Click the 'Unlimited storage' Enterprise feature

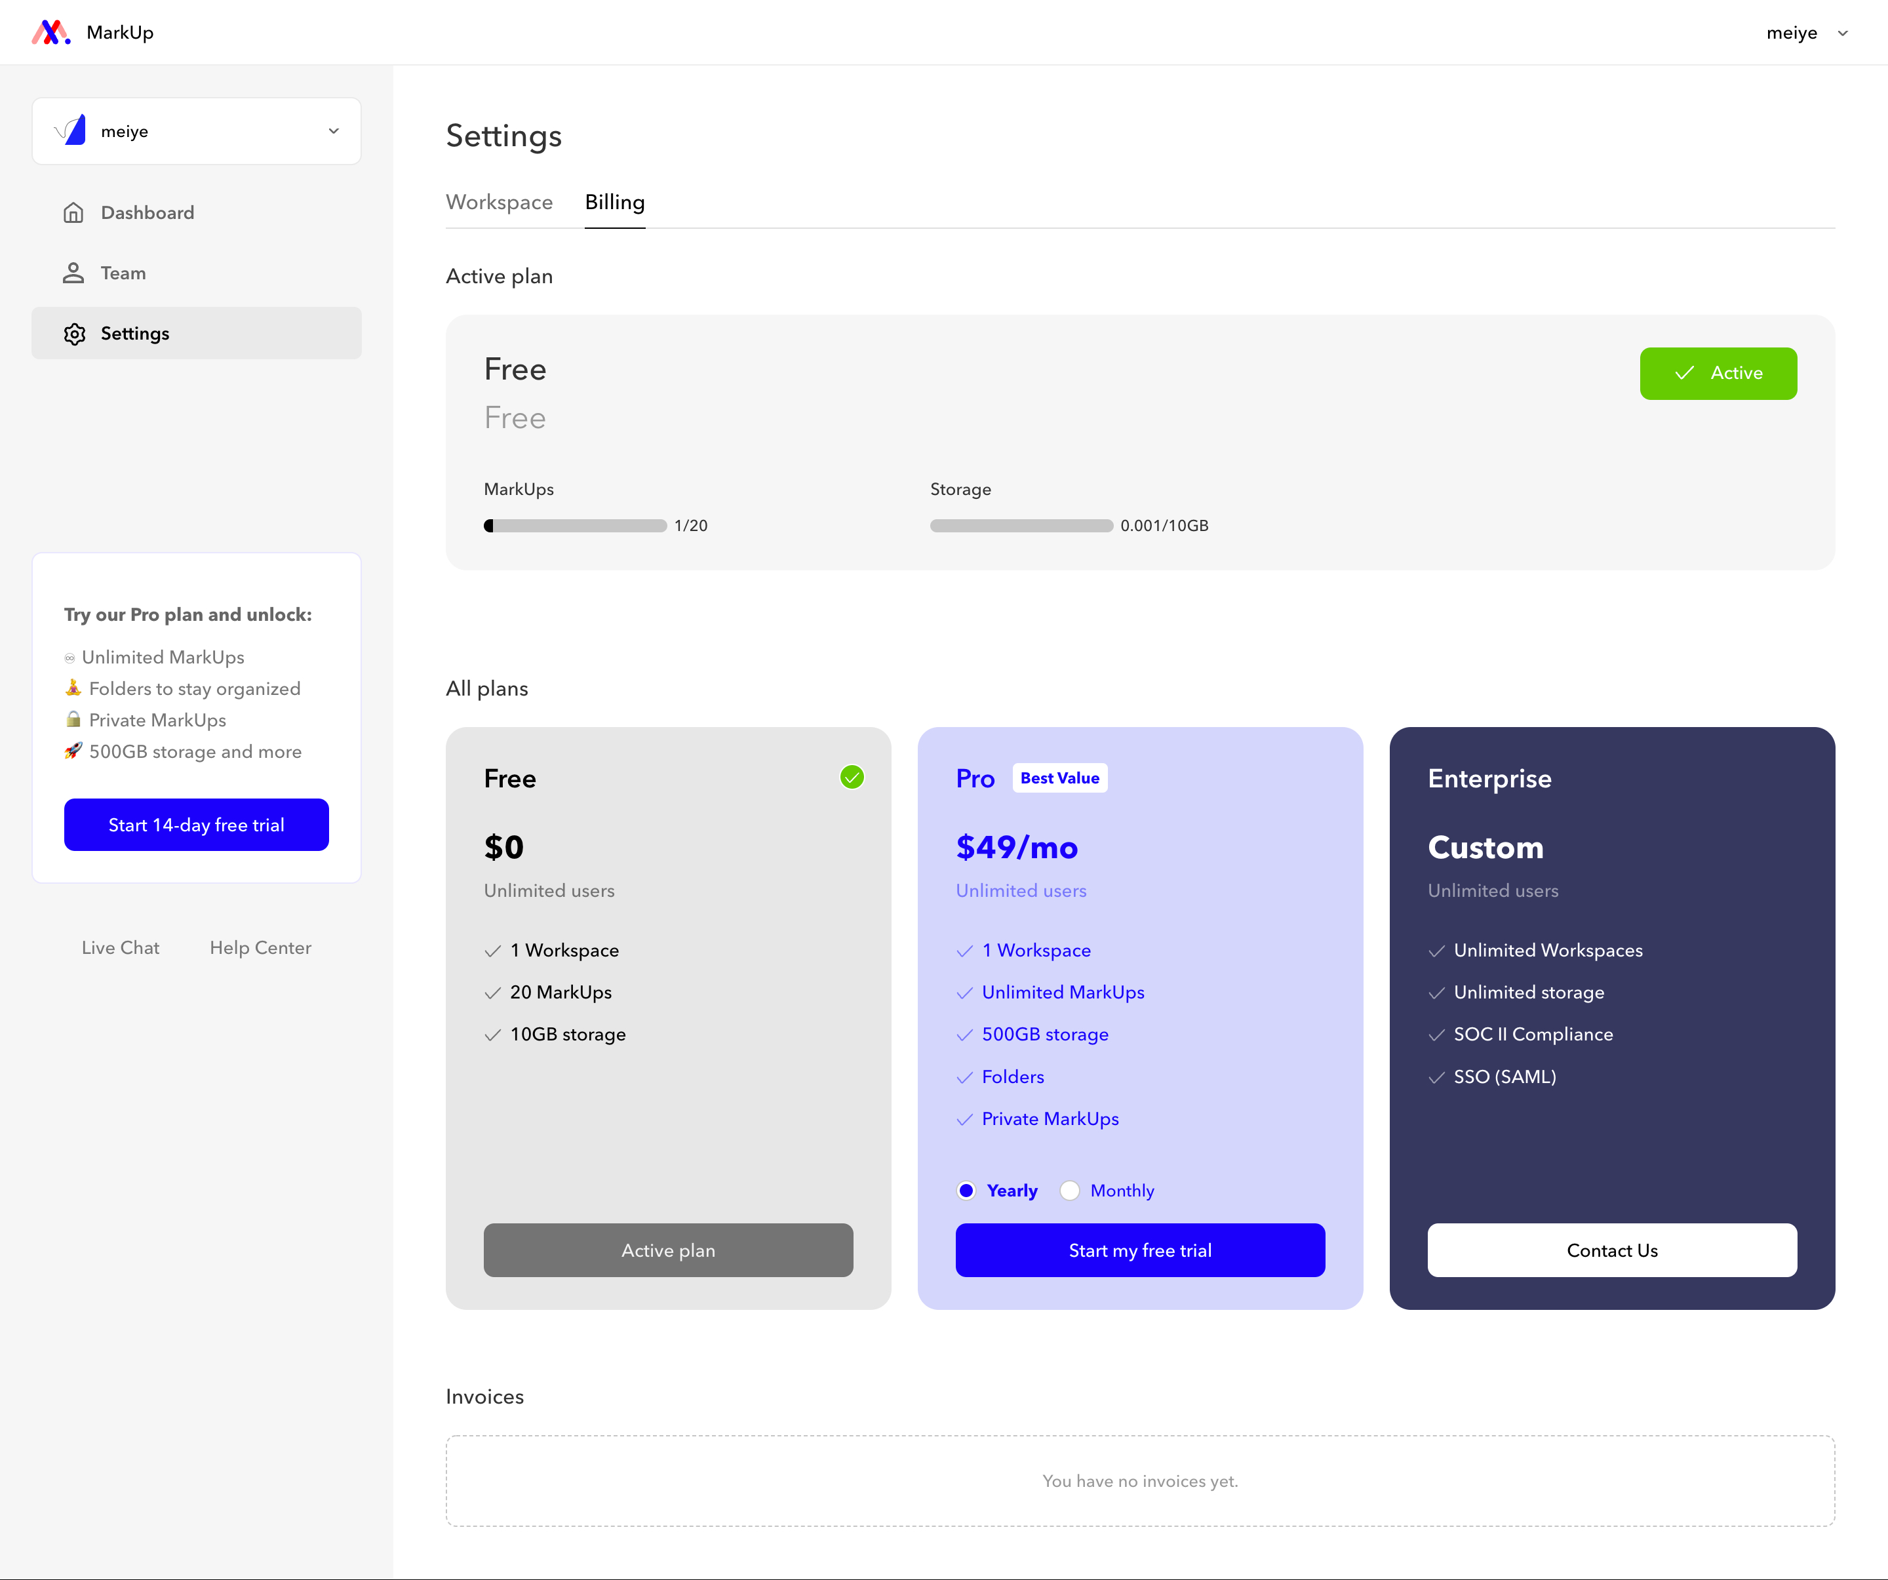(1528, 993)
